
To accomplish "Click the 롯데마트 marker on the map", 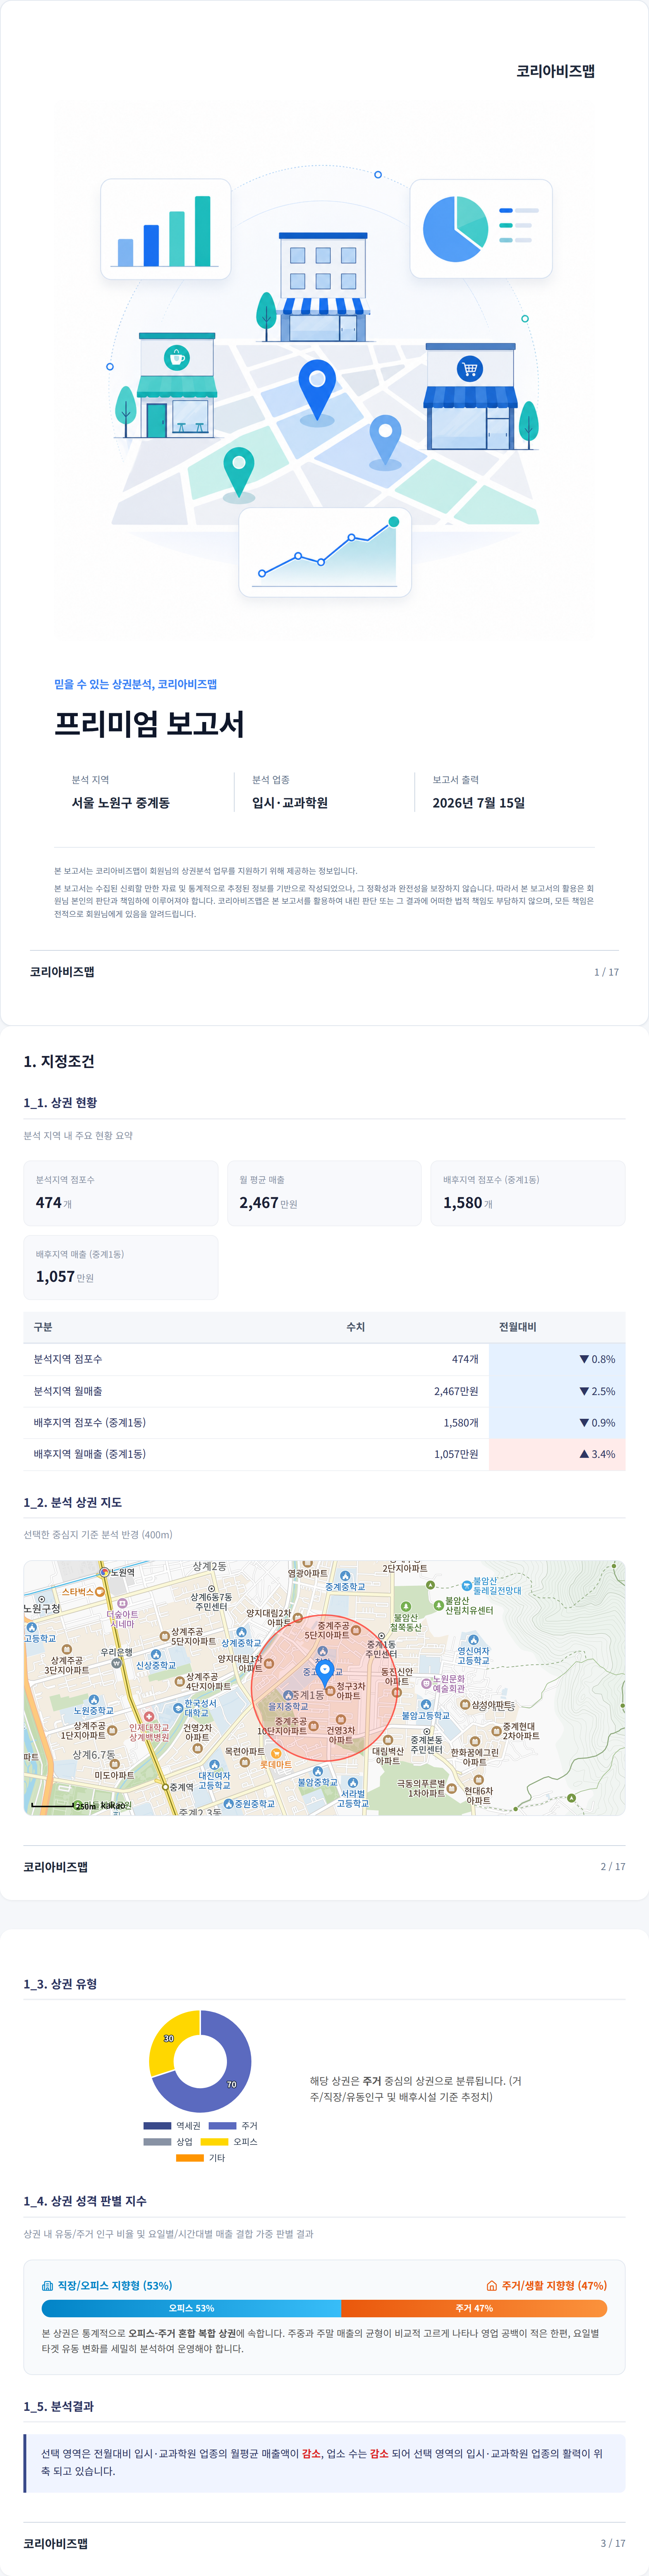I will tap(276, 1753).
